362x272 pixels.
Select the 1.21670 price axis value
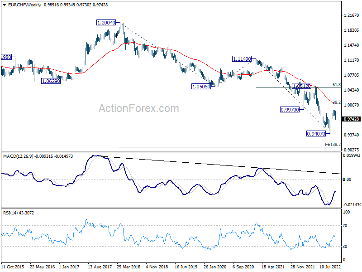pos(352,15)
